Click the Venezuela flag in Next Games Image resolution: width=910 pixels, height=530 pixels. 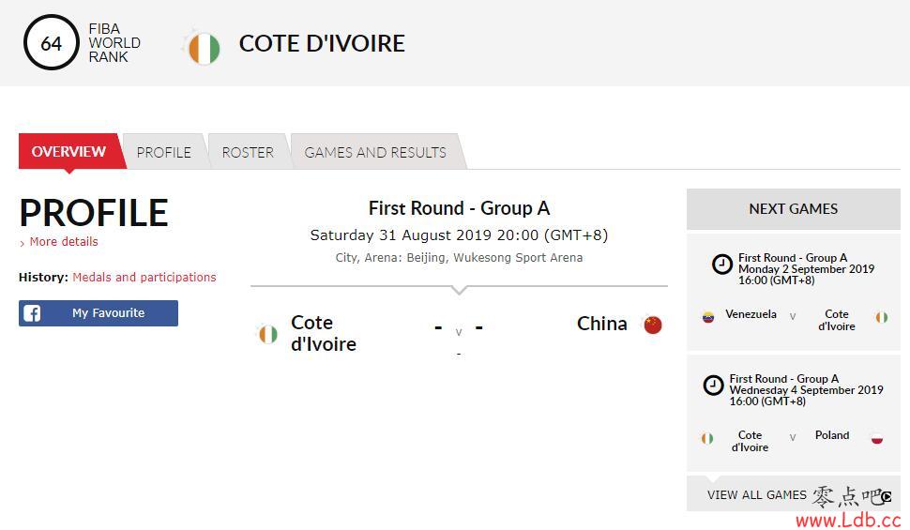(708, 317)
